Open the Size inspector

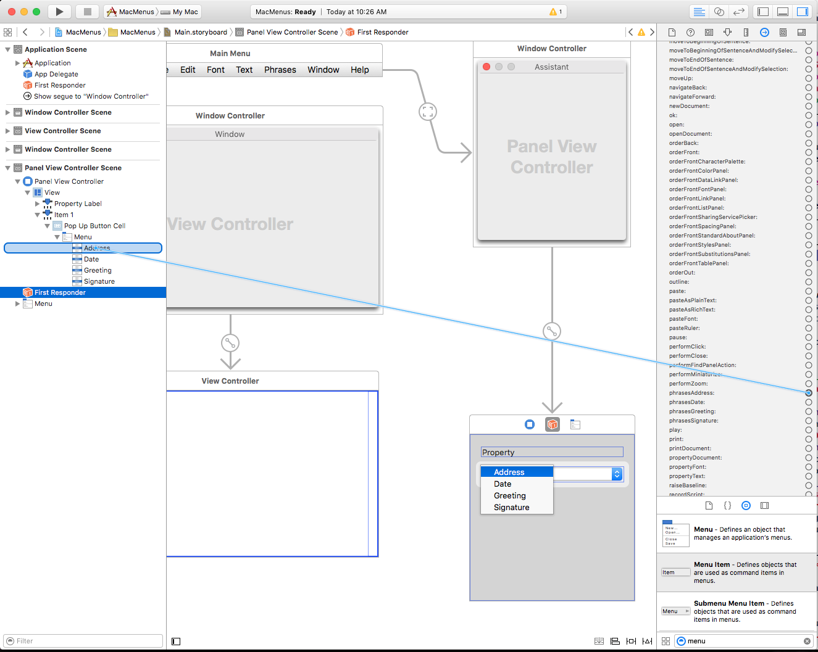point(746,32)
